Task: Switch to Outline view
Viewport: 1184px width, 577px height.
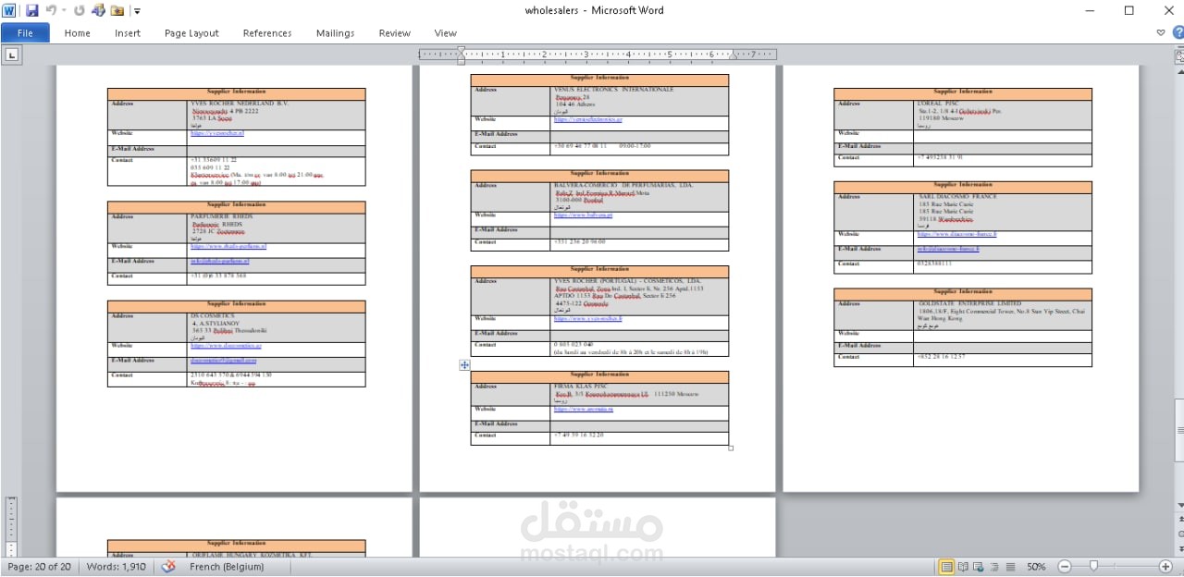Action: click(x=995, y=567)
